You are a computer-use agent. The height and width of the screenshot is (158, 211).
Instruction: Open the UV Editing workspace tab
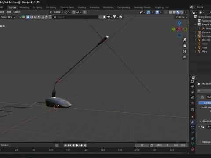tap(51, 7)
